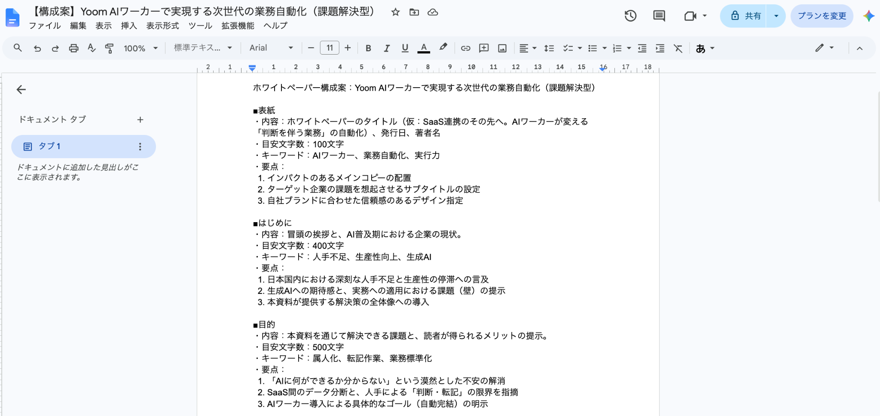This screenshot has width=880, height=416.
Task: Collapse the toolbar menus
Action: tap(860, 48)
